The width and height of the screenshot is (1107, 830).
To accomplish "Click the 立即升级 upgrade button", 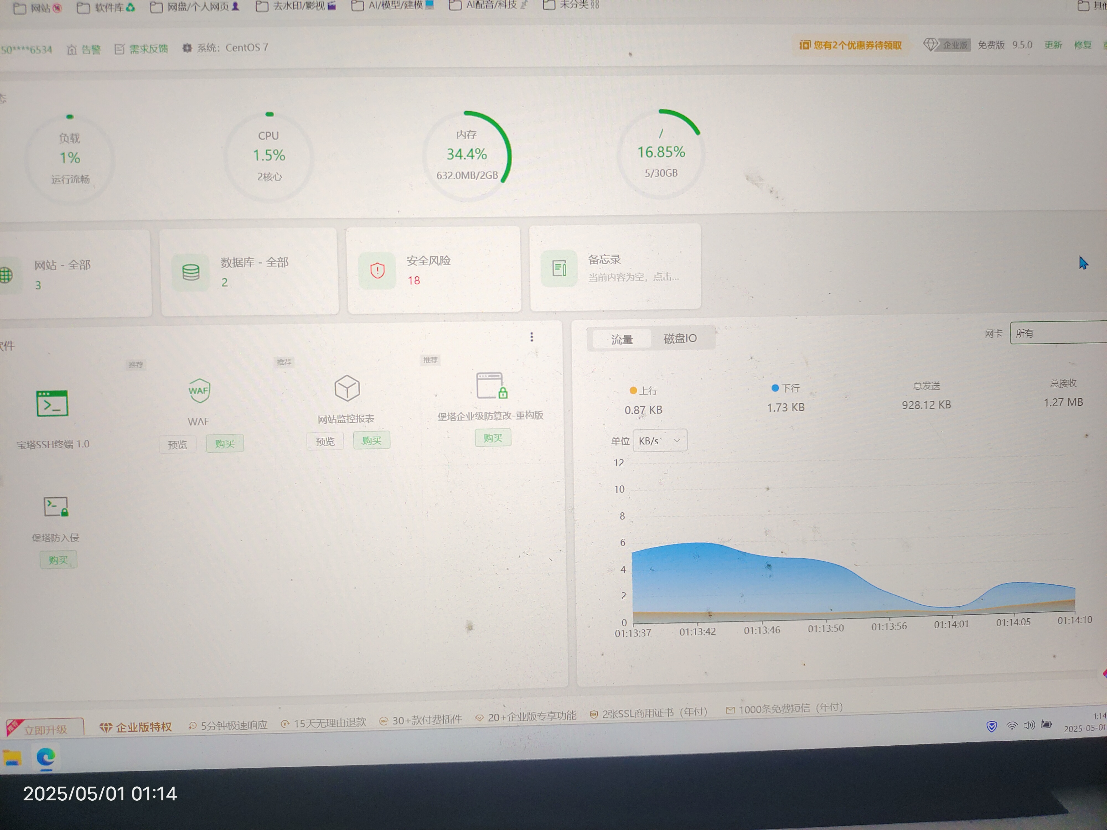I will (45, 729).
